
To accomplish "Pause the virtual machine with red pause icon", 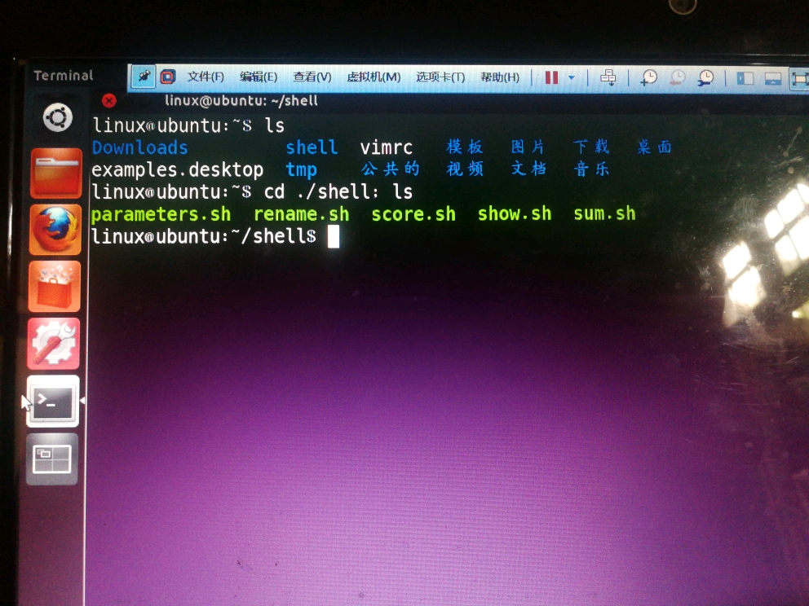I will pyautogui.click(x=551, y=77).
